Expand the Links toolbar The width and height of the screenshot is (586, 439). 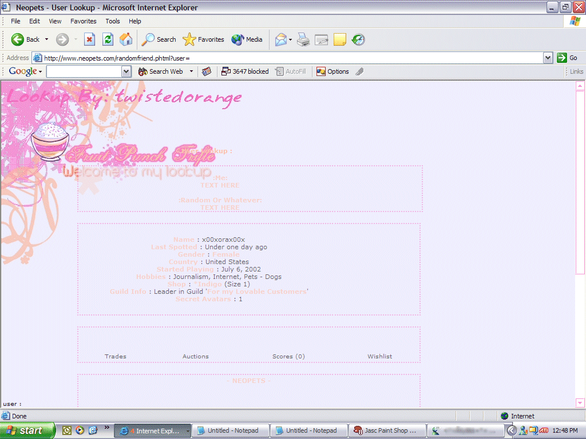576,71
